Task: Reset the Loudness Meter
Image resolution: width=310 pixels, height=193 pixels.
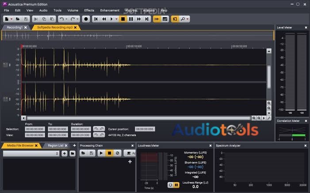Action: tap(170, 185)
